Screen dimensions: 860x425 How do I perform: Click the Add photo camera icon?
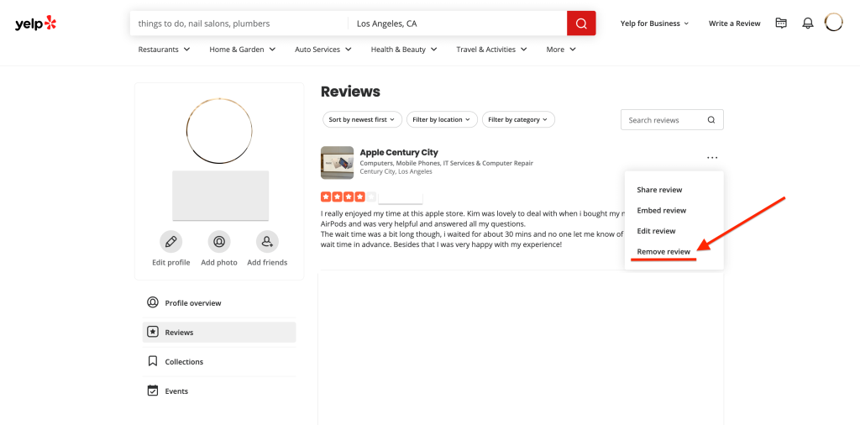219,242
